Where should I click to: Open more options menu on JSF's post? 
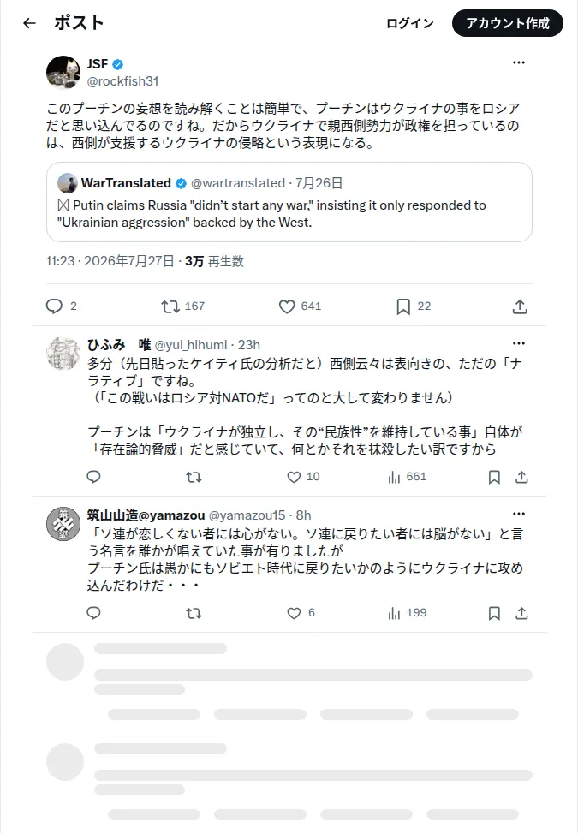click(519, 62)
